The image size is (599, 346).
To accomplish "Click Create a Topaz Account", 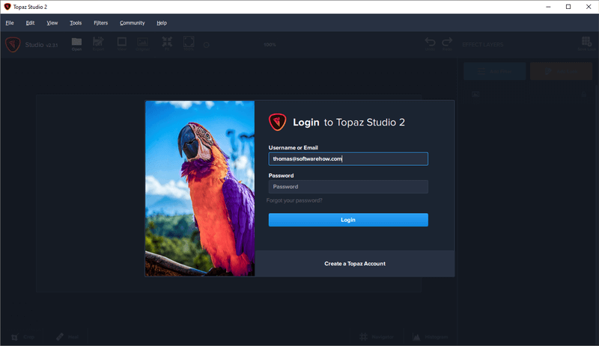I will pyautogui.click(x=355, y=264).
